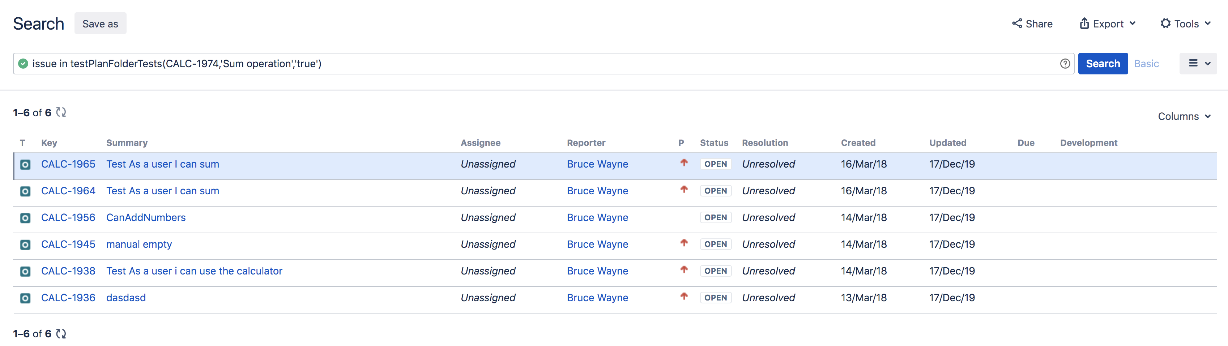Open issue key CALC-1945

click(68, 244)
